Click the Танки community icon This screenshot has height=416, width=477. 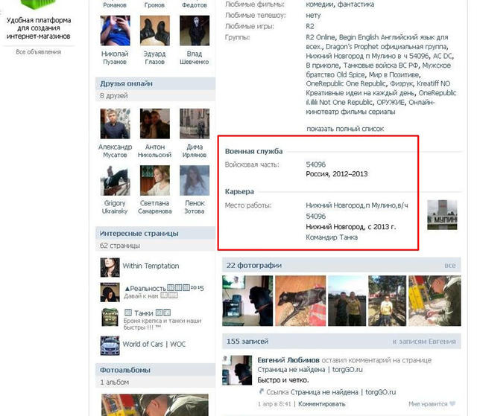pos(110,317)
